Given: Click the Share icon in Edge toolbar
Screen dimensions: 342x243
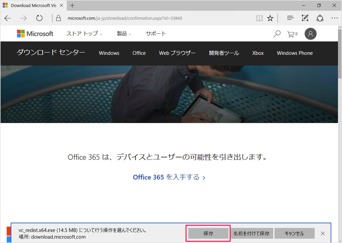Looking at the screenshot, I should tap(320, 18).
